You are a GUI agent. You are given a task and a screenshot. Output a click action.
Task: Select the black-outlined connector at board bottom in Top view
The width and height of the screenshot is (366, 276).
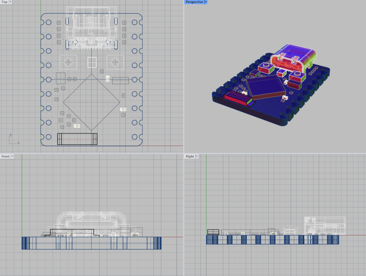77,139
